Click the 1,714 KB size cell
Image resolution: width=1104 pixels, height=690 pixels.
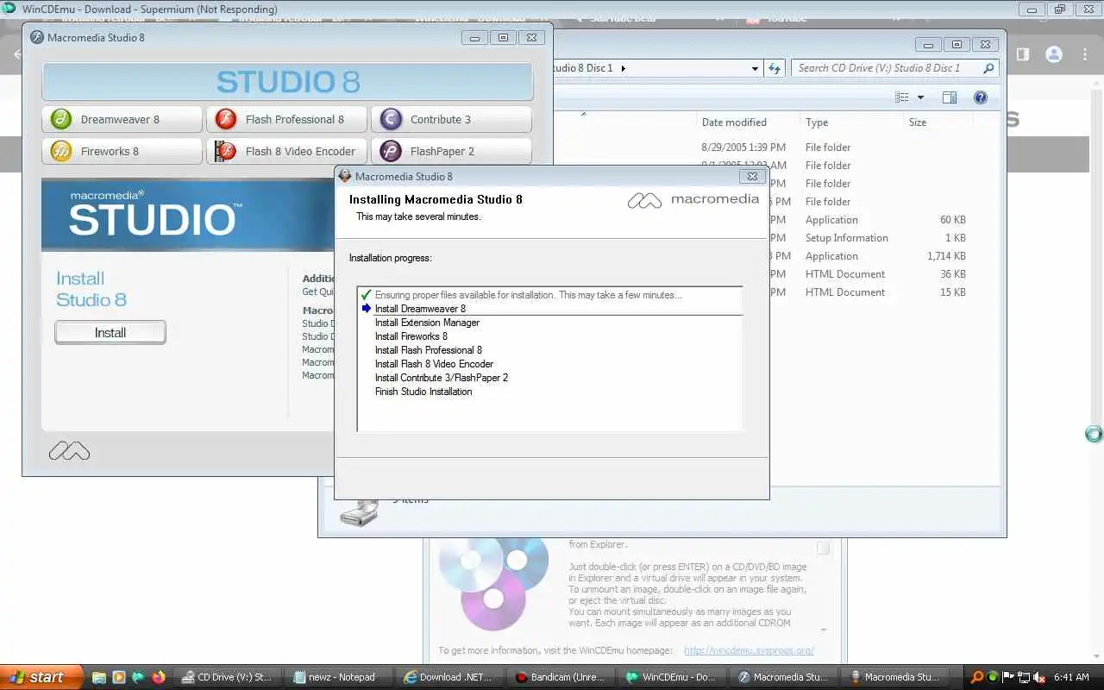click(946, 256)
